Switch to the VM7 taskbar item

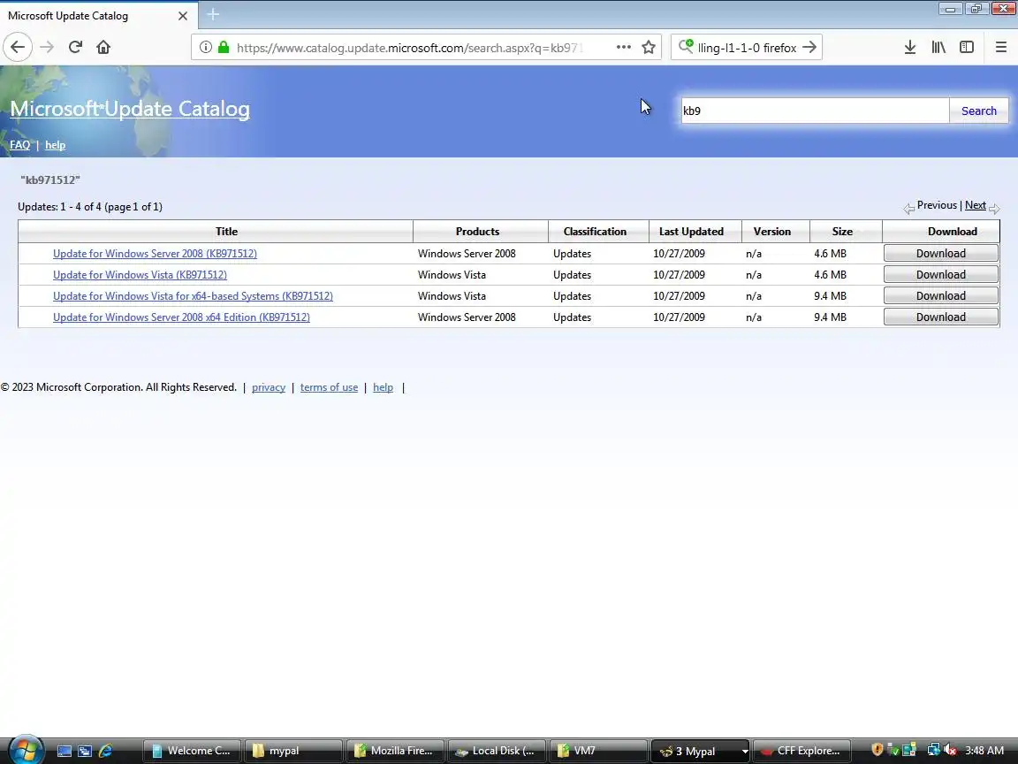tap(598, 751)
